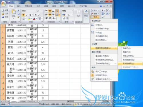Select 设置单元格格式 menu item
Screen dimensions: 143x107
[104, 79]
